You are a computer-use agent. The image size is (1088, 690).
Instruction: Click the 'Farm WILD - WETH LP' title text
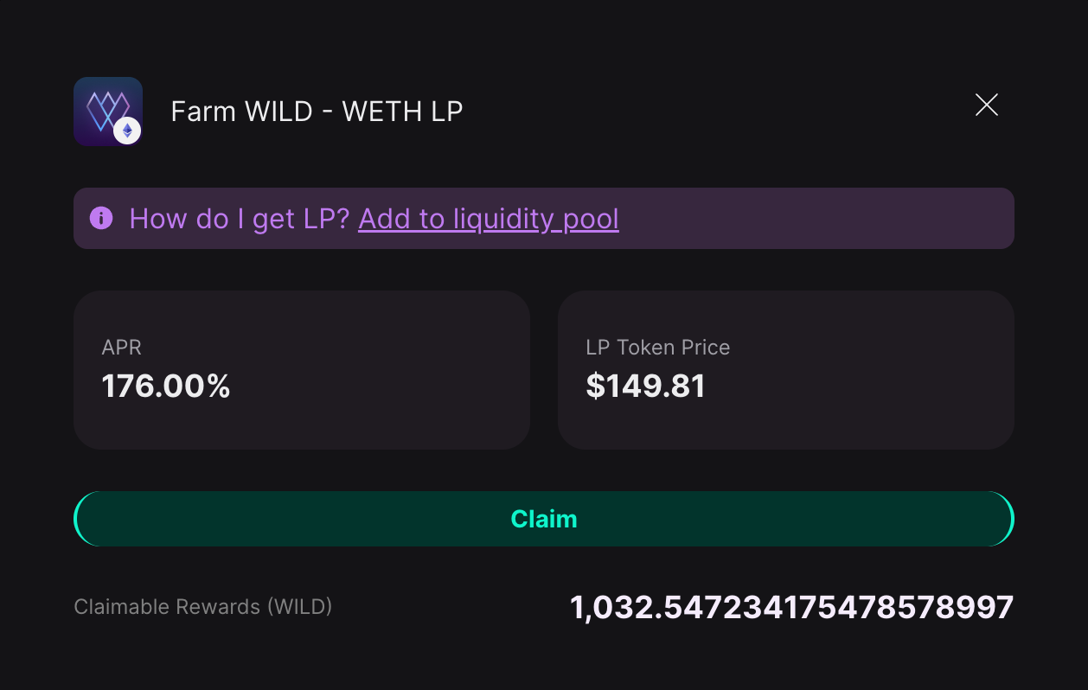coord(317,111)
